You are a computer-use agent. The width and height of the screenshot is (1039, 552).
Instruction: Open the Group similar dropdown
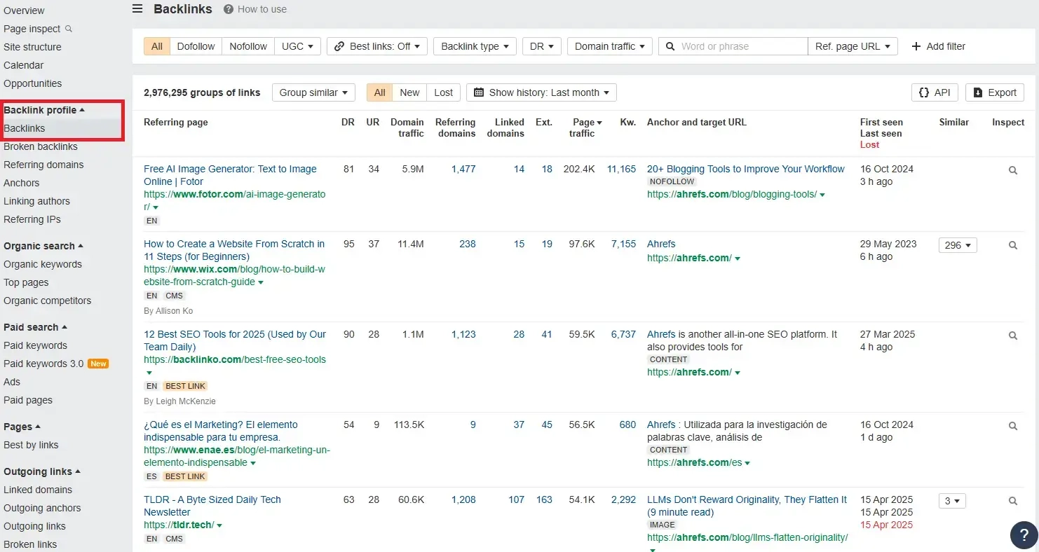(x=313, y=92)
